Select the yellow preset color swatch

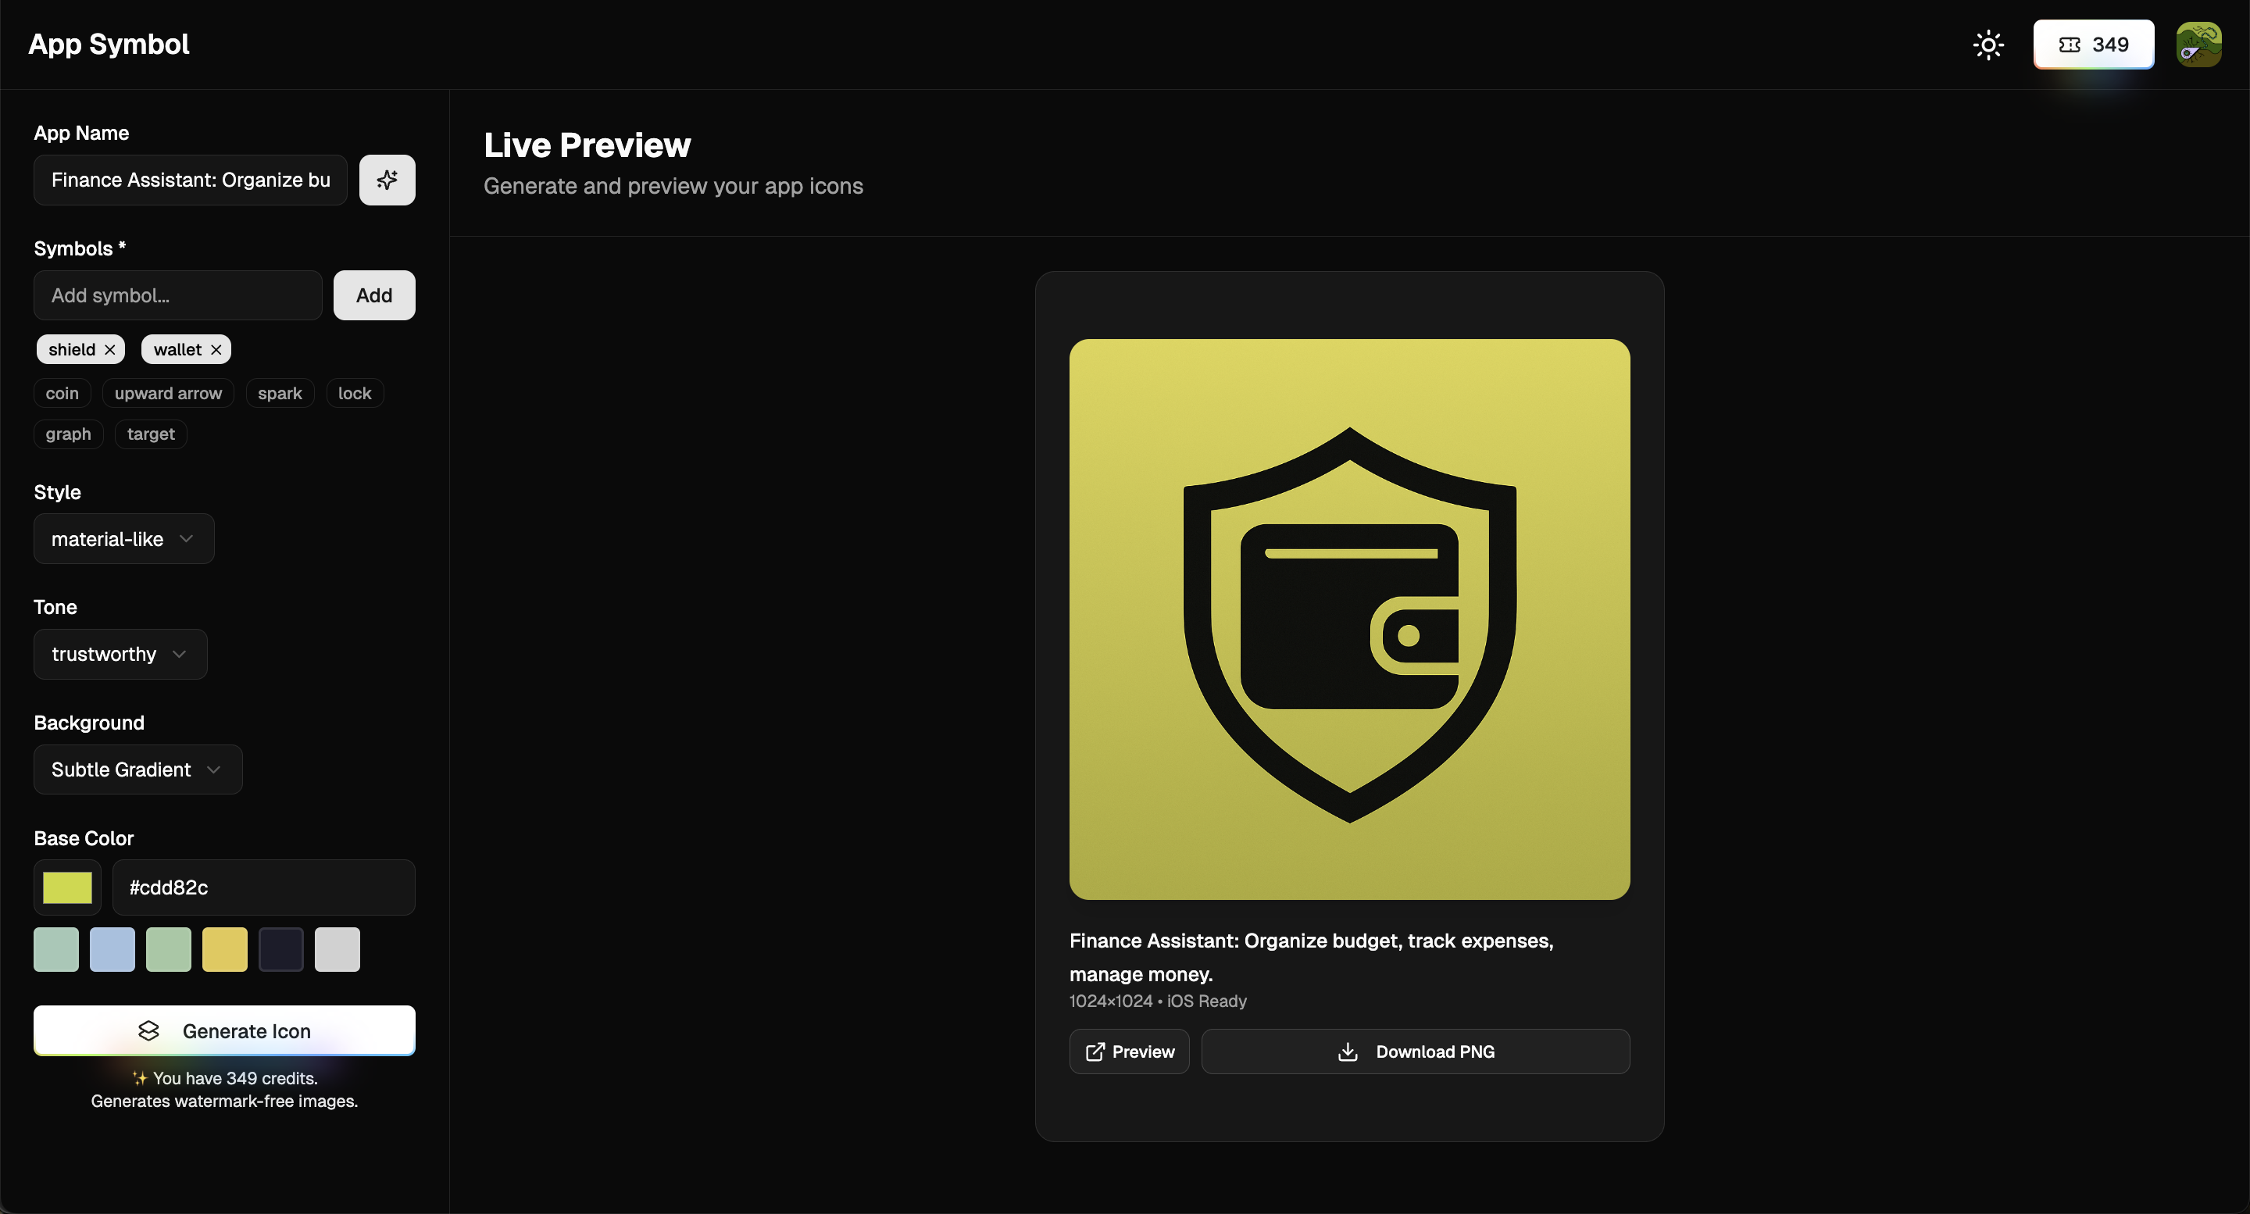224,949
